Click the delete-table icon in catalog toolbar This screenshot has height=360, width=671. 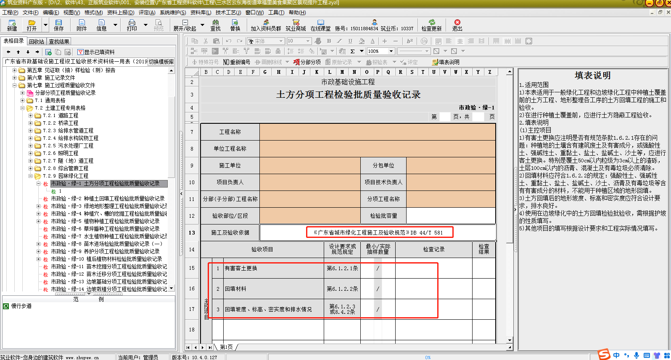(67, 52)
